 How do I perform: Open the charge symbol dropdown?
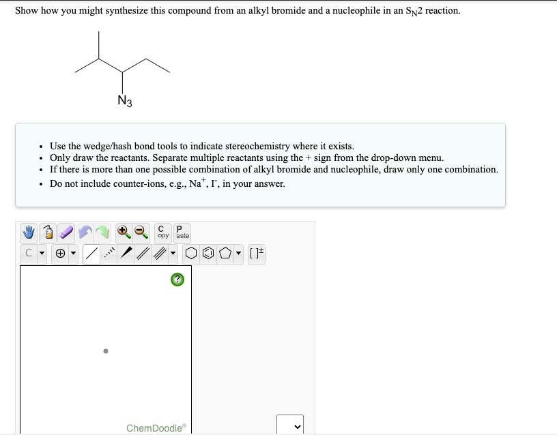tap(72, 254)
